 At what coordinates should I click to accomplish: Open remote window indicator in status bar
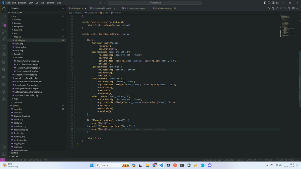pos(2,160)
